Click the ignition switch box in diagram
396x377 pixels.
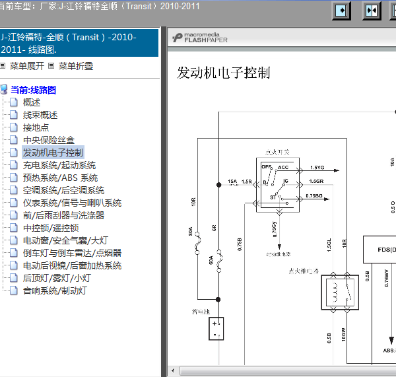(278, 185)
